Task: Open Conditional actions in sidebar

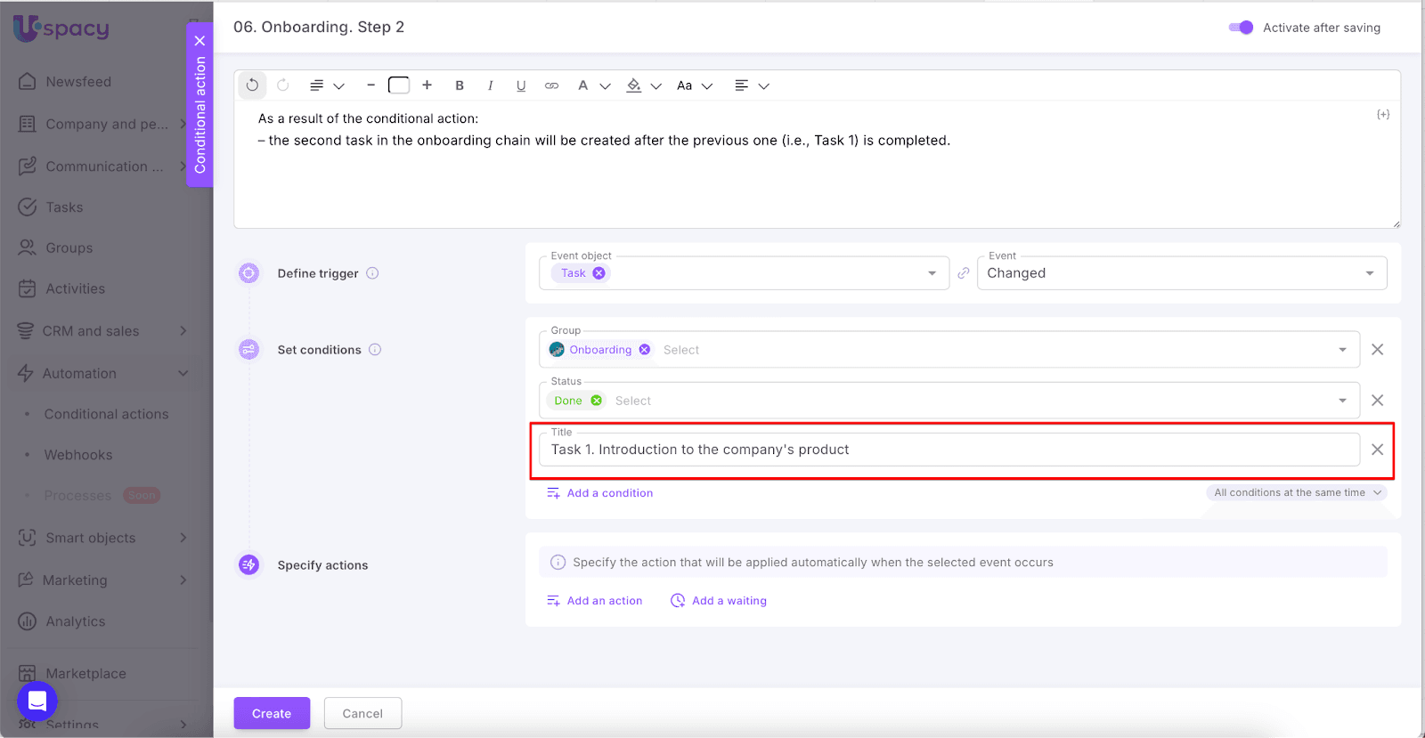Action: click(x=106, y=414)
